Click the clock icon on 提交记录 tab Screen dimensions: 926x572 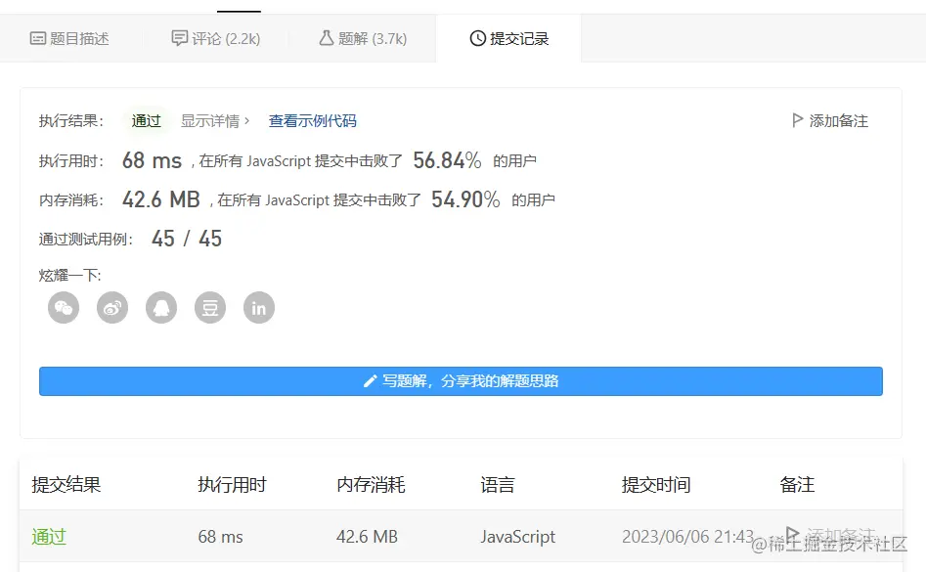click(x=478, y=38)
